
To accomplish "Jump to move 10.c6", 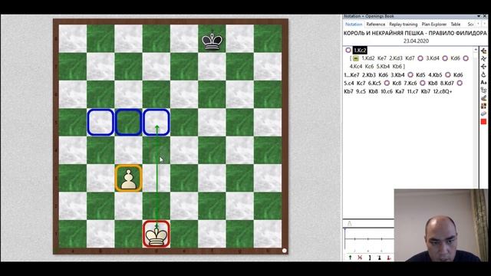I will click(387, 91).
